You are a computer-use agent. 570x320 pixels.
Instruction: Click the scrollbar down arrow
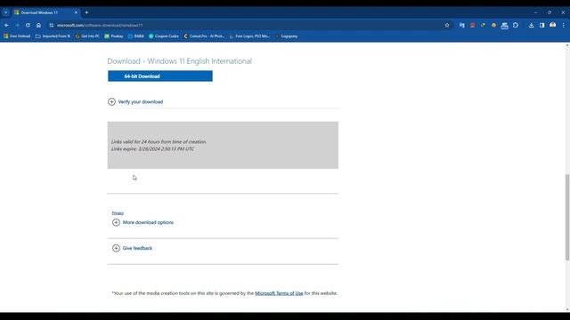[x=567, y=310]
